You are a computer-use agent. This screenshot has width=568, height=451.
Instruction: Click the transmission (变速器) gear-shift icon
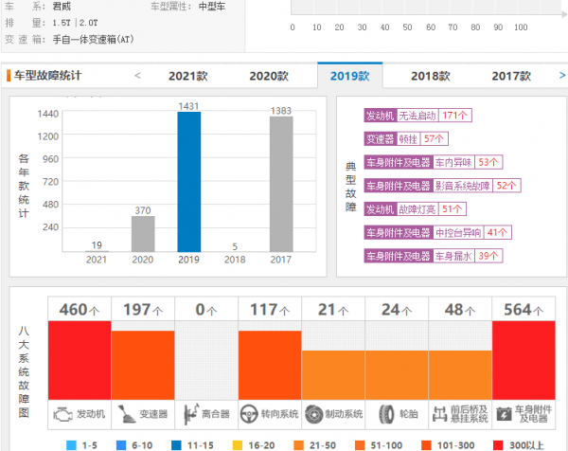pyautogui.click(x=125, y=414)
